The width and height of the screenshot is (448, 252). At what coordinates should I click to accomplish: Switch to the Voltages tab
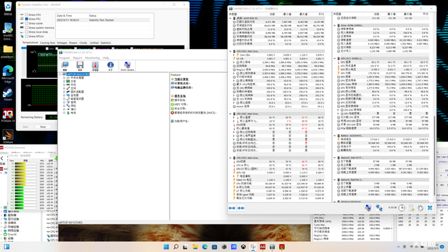pyautogui.click(x=62, y=43)
